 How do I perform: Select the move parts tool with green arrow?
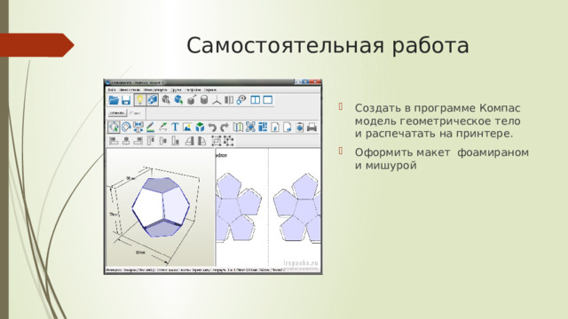coord(114,128)
